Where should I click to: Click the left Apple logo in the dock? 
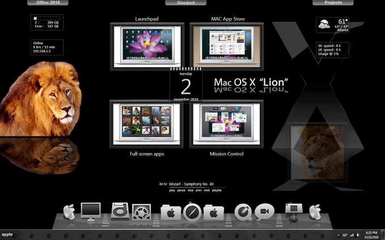point(69,212)
